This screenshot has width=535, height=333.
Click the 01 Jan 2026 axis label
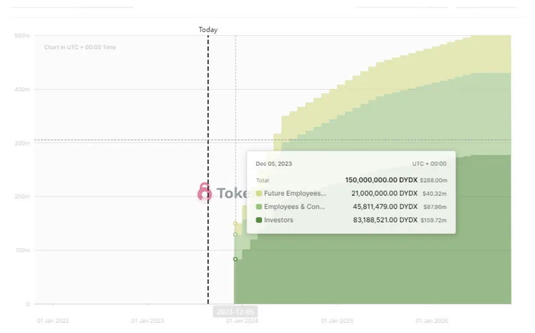tap(432, 321)
